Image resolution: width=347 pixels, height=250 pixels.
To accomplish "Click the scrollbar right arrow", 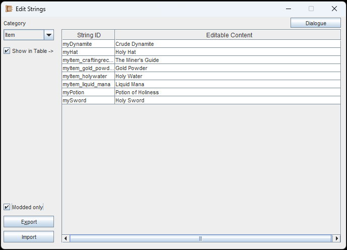I will tap(336, 238).
